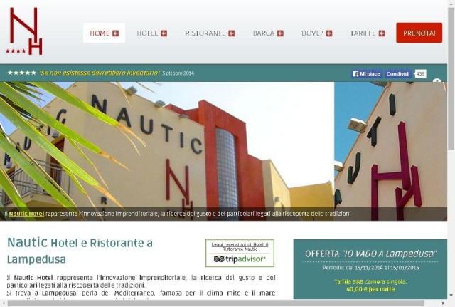Viewport: 455px width, 307px height.
Task: Click the arrow icon beside TARIFFE
Action: pyautogui.click(x=382, y=33)
